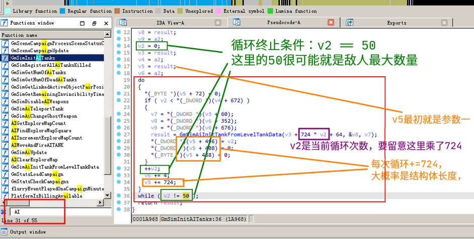Viewport: 474px width, 239px height.
Task: Select GmSimAiTeleportTank function
Action: pos(37,108)
